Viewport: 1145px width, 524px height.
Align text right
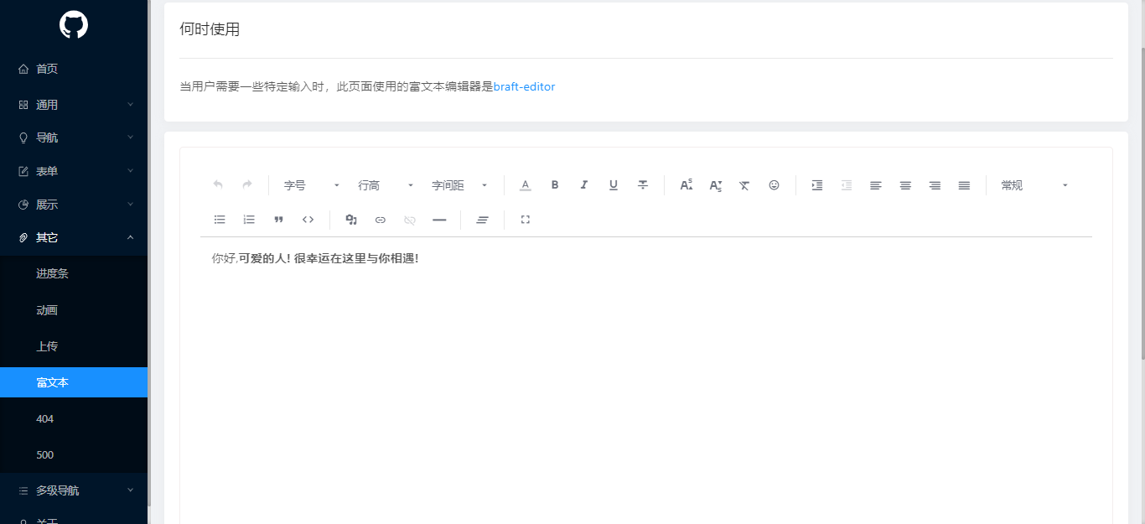[x=935, y=185]
